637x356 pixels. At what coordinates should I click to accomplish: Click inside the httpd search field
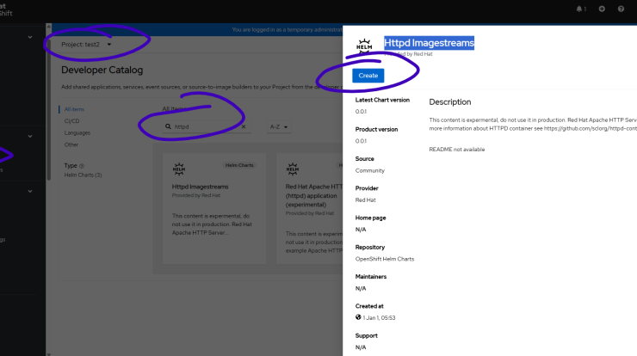207,126
